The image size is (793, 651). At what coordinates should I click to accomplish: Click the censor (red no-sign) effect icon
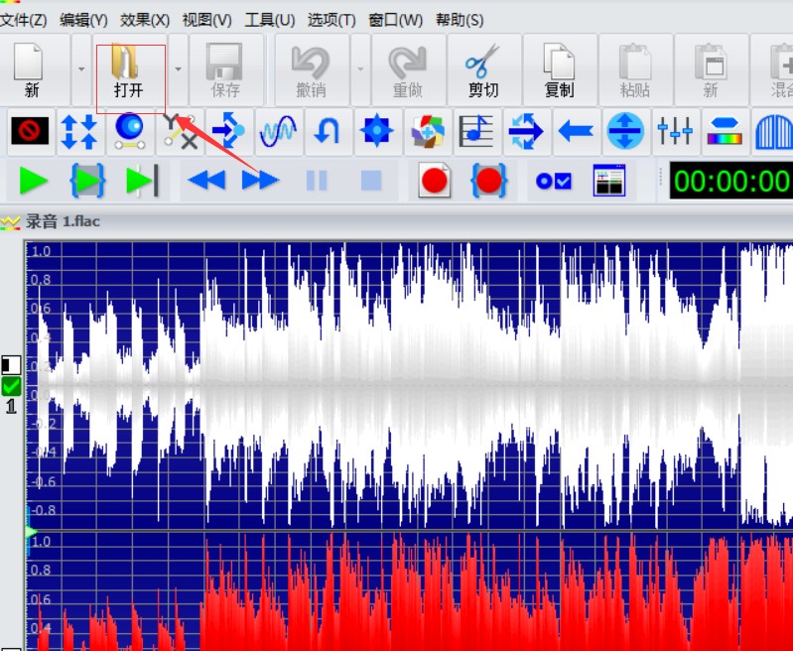coord(29,131)
